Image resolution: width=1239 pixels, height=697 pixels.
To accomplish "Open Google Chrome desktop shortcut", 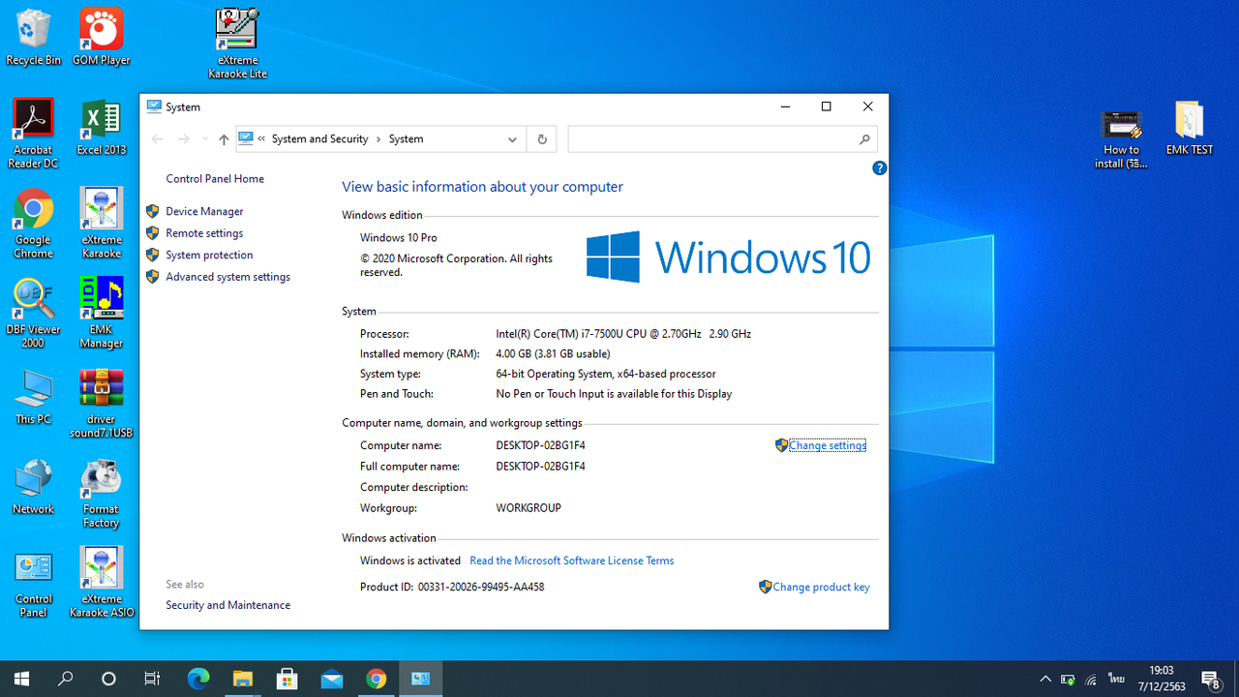I will 33,224.
